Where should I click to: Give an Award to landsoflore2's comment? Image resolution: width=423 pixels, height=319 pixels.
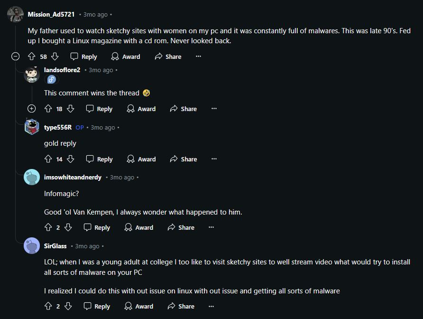(141, 109)
